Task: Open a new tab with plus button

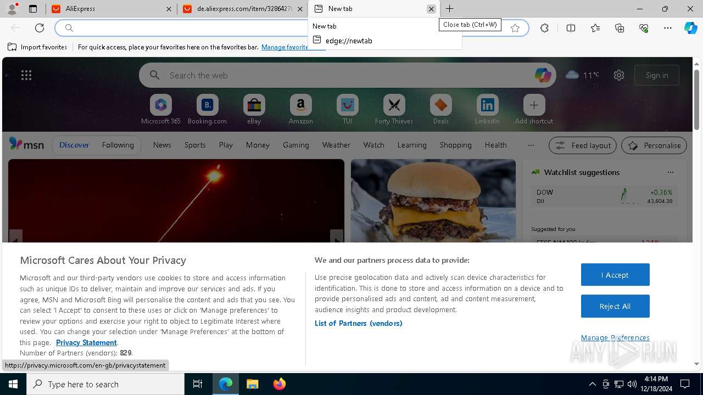Action: coord(449,9)
